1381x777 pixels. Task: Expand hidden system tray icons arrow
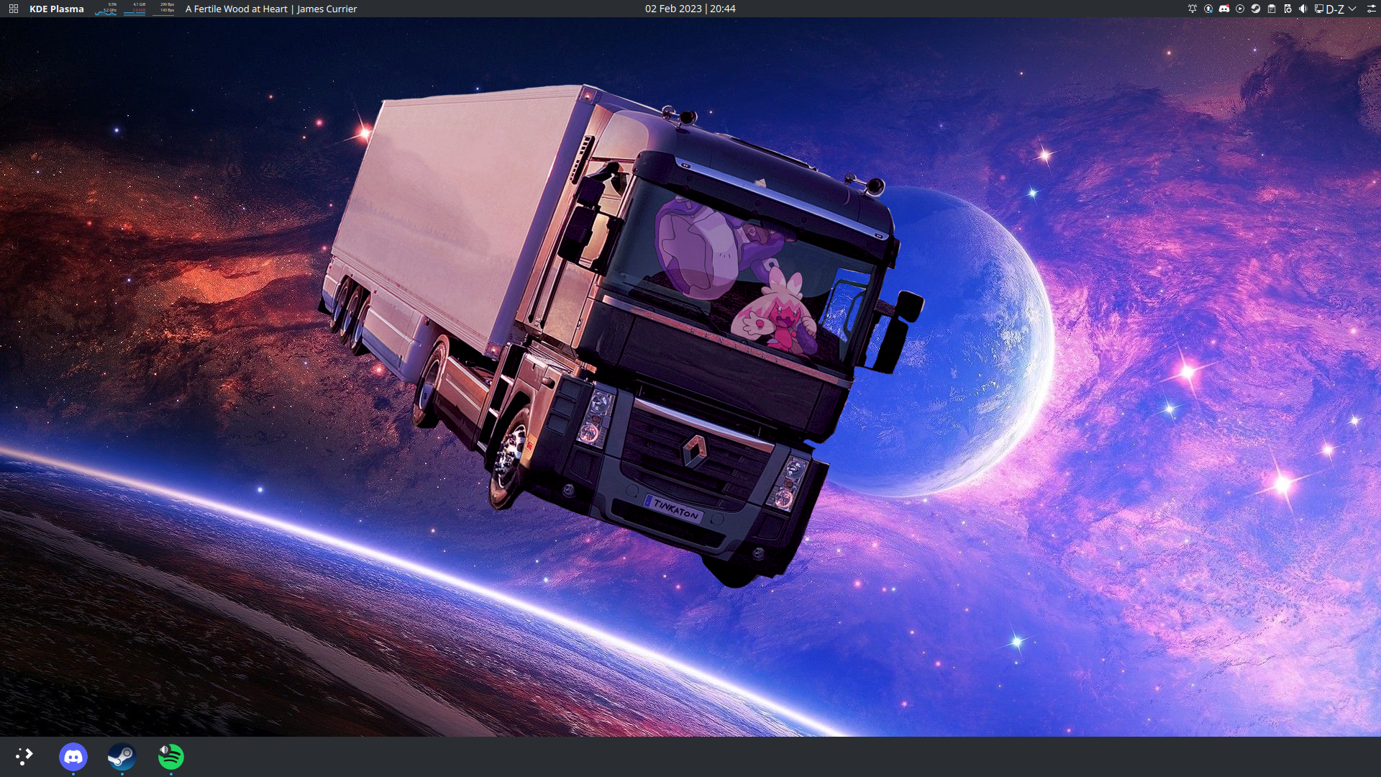pyautogui.click(x=1352, y=9)
